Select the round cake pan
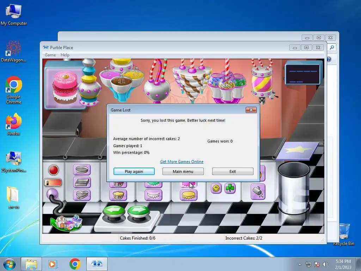Screen dimensions: 361x271 [x=82, y=170]
